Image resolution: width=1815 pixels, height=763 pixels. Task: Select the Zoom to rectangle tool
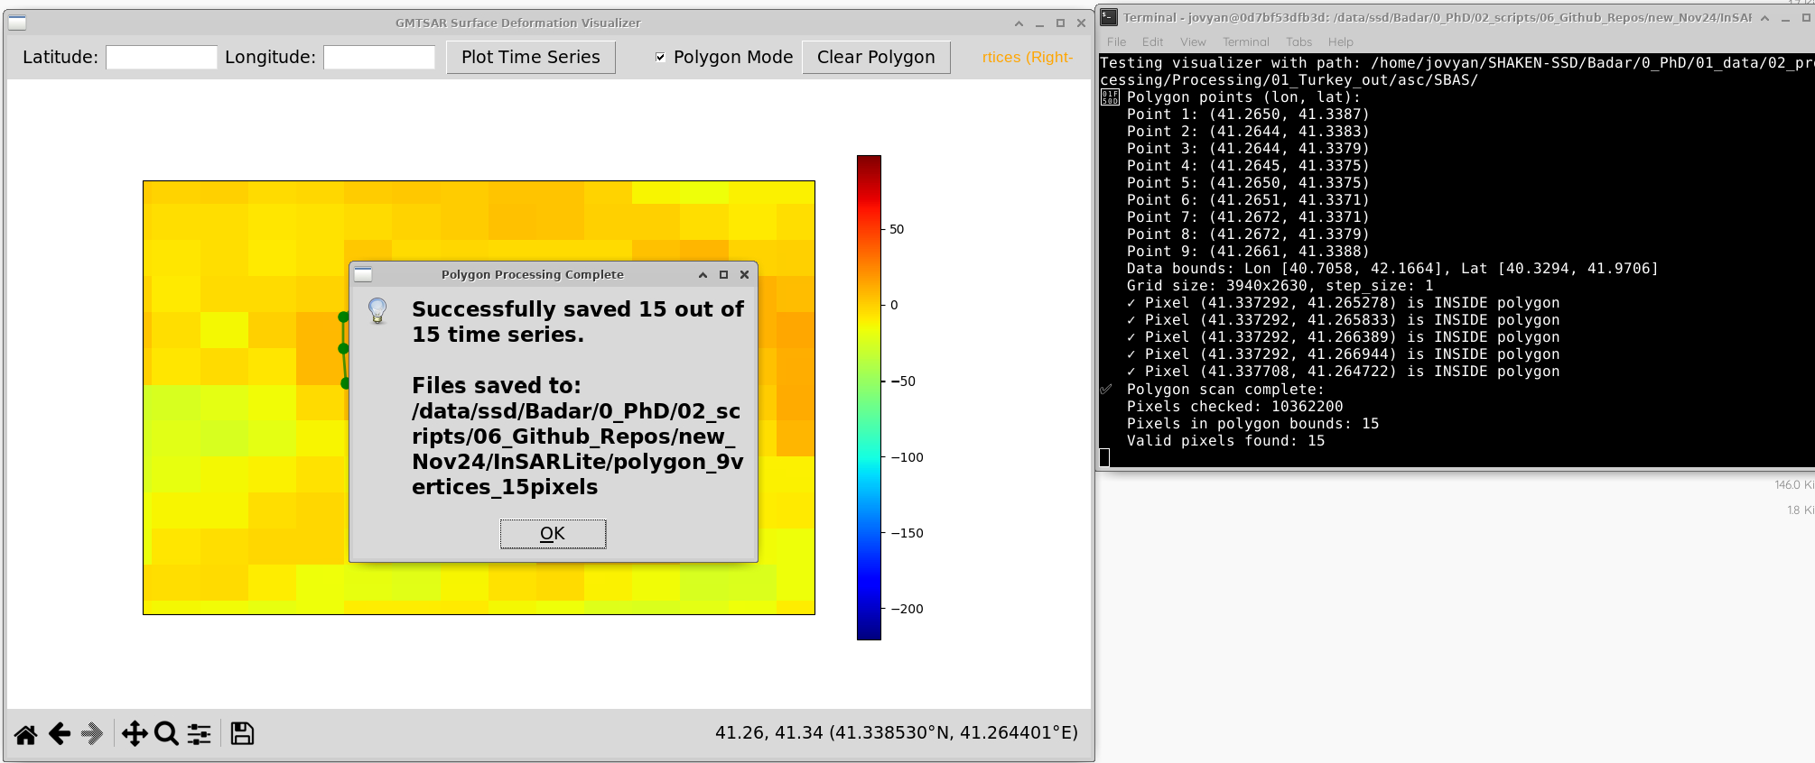pos(166,734)
